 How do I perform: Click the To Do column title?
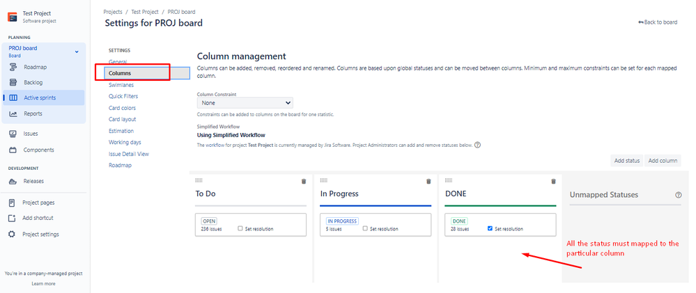click(206, 193)
